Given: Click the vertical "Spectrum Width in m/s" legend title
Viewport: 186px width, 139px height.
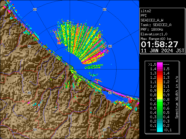Looking at the screenshot, I should click(x=177, y=97).
